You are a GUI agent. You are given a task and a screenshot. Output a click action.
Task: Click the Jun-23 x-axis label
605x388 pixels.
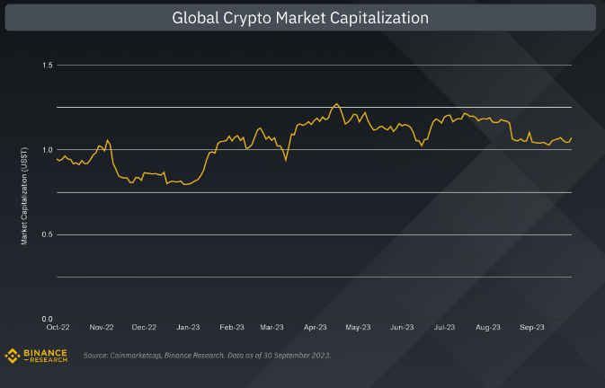tap(402, 327)
